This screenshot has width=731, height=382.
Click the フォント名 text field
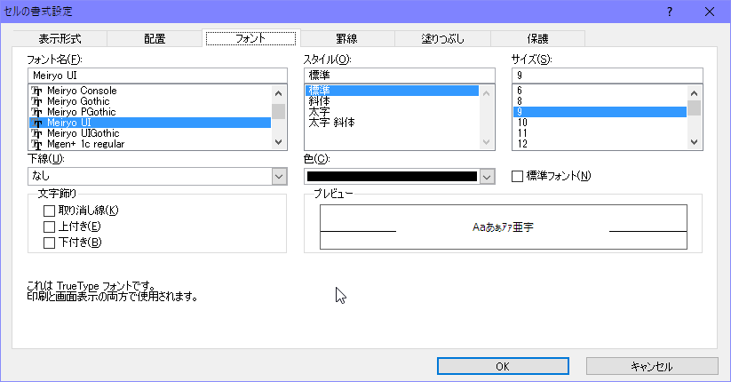click(x=157, y=76)
